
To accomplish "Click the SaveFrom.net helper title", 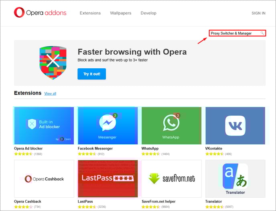I will pos(158,201).
